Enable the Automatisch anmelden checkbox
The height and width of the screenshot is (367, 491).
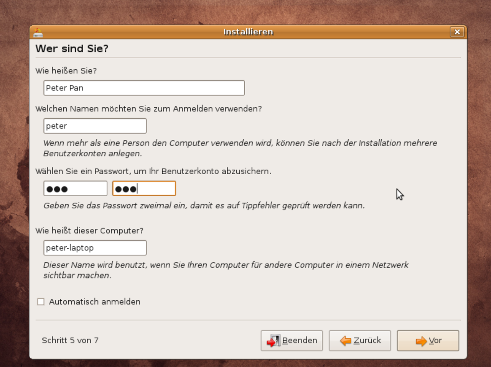tap(41, 302)
